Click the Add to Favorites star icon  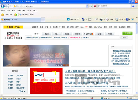click(16, 14)
